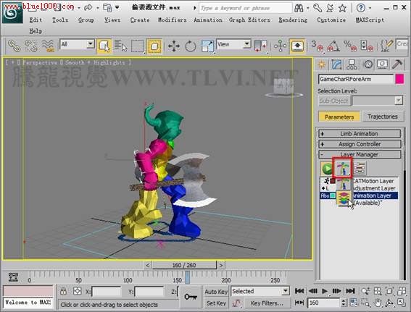Click the Sub-Object button
This screenshot has width=411, height=312.
coord(333,101)
